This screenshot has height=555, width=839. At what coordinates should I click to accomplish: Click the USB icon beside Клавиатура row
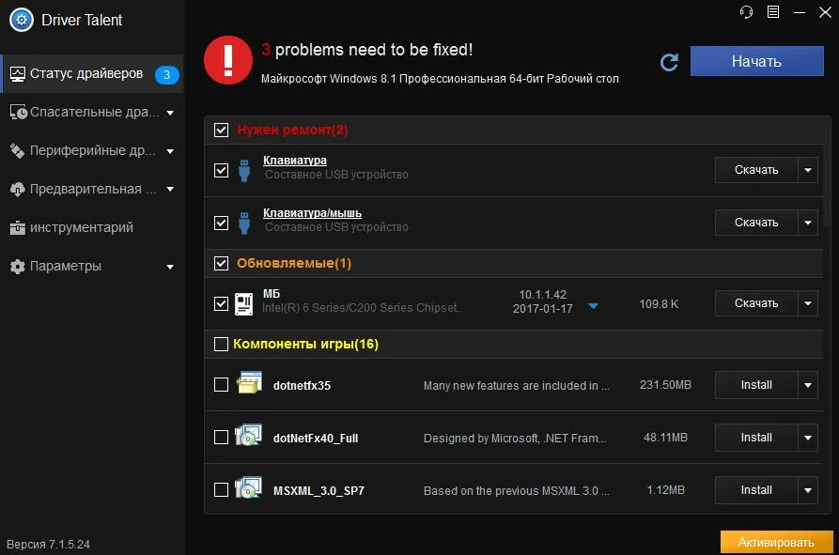pos(244,171)
